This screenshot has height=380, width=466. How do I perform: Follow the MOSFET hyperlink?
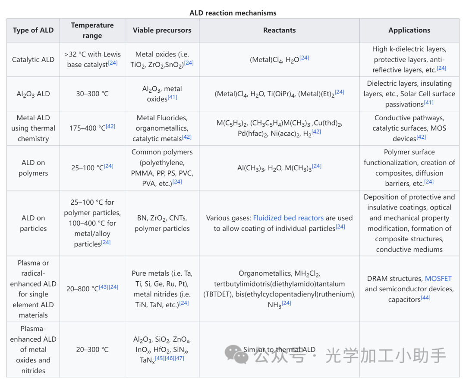(x=438, y=279)
